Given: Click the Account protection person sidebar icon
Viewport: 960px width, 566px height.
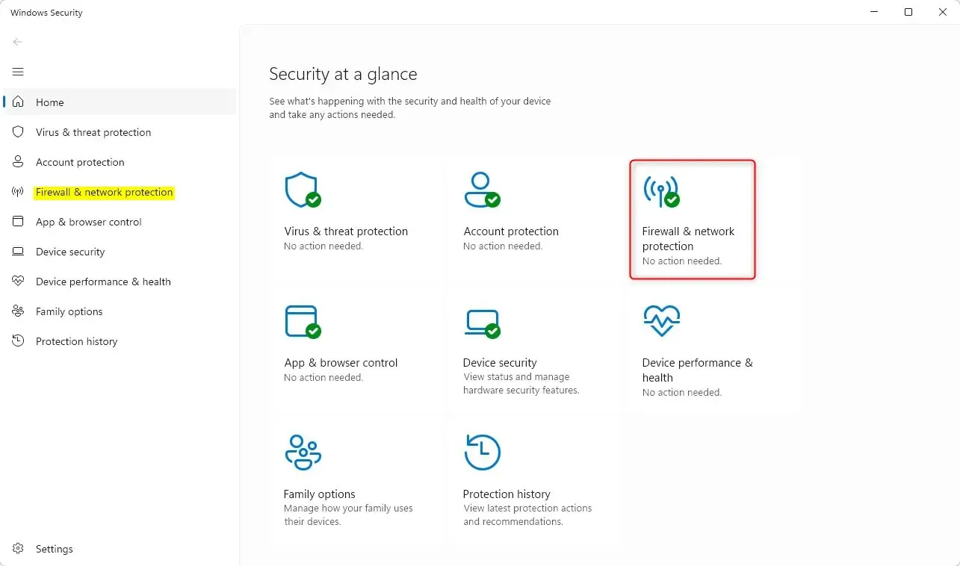Looking at the screenshot, I should (x=18, y=162).
